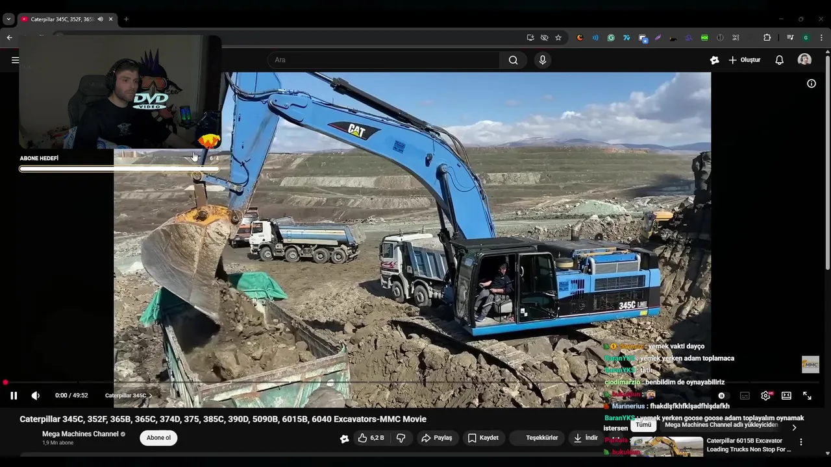The height and width of the screenshot is (467, 831).
Task: Open the Oluştur create menu
Action: tap(744, 60)
